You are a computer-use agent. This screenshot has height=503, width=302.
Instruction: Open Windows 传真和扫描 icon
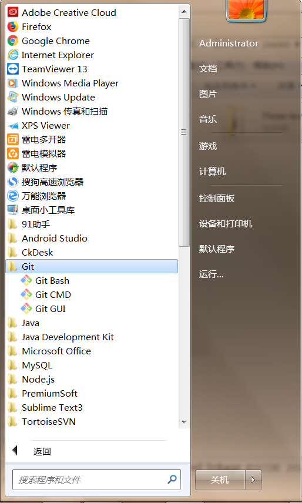tap(13, 111)
